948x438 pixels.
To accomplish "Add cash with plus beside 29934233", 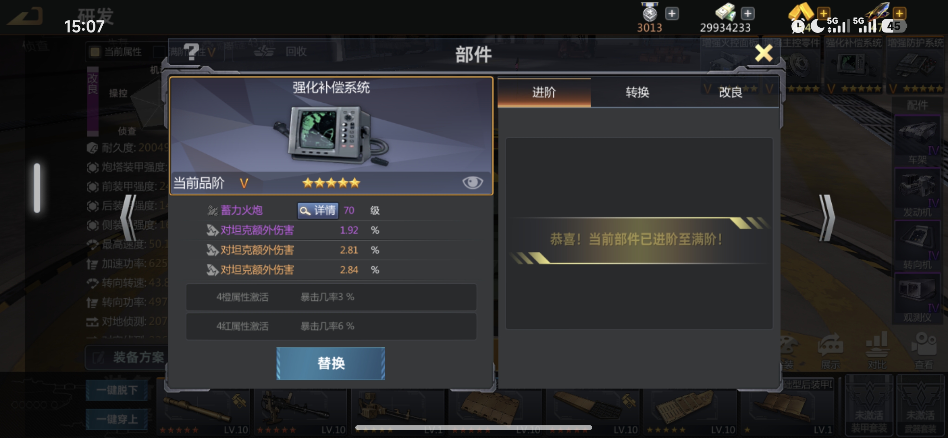I will pyautogui.click(x=748, y=14).
